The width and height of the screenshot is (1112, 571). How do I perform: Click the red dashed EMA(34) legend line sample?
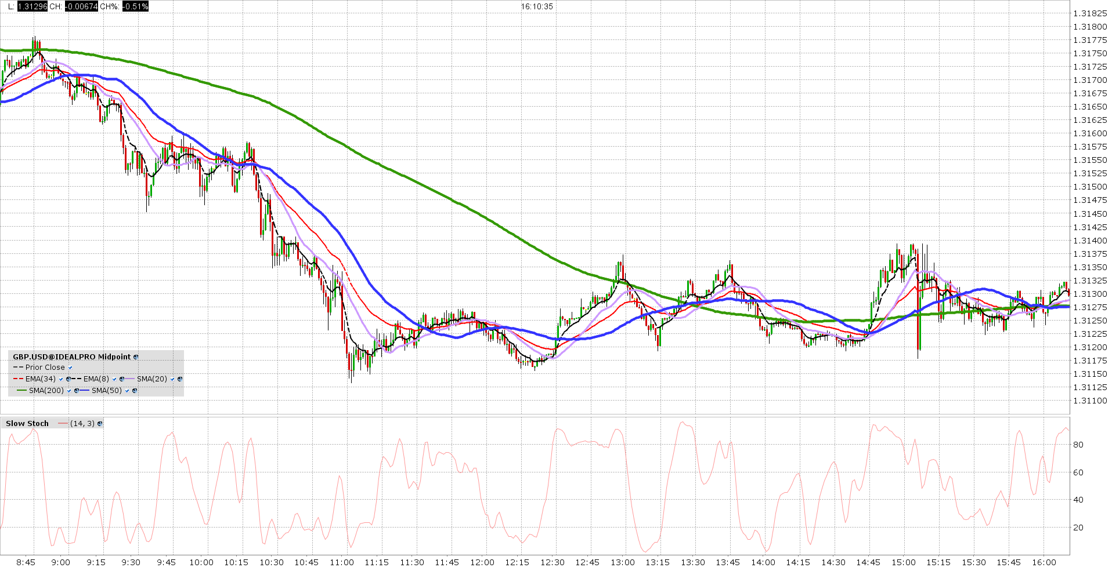(x=18, y=379)
